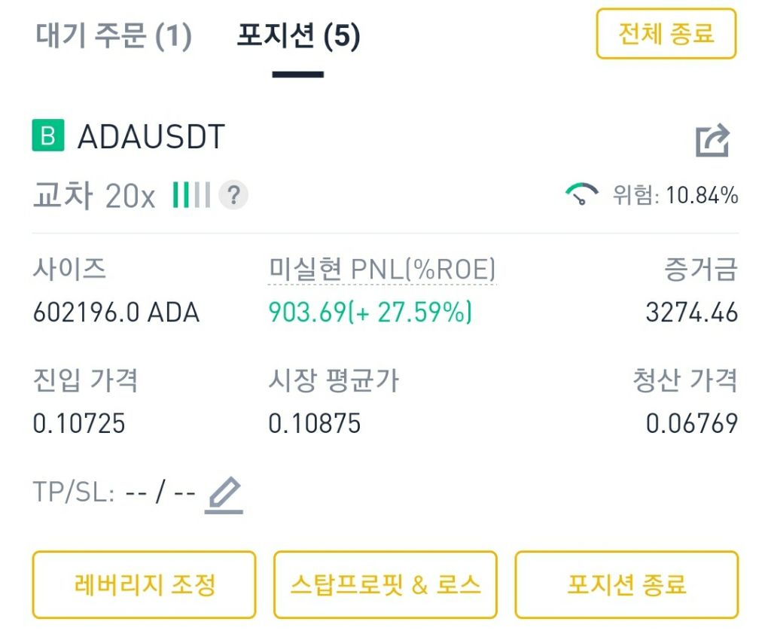Open 레버리지 조정
The height and width of the screenshot is (634, 771).
(143, 585)
